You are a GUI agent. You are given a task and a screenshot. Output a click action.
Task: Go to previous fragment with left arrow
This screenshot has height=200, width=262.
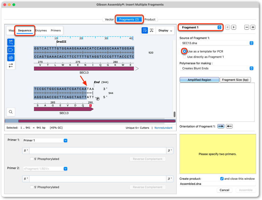228,27
